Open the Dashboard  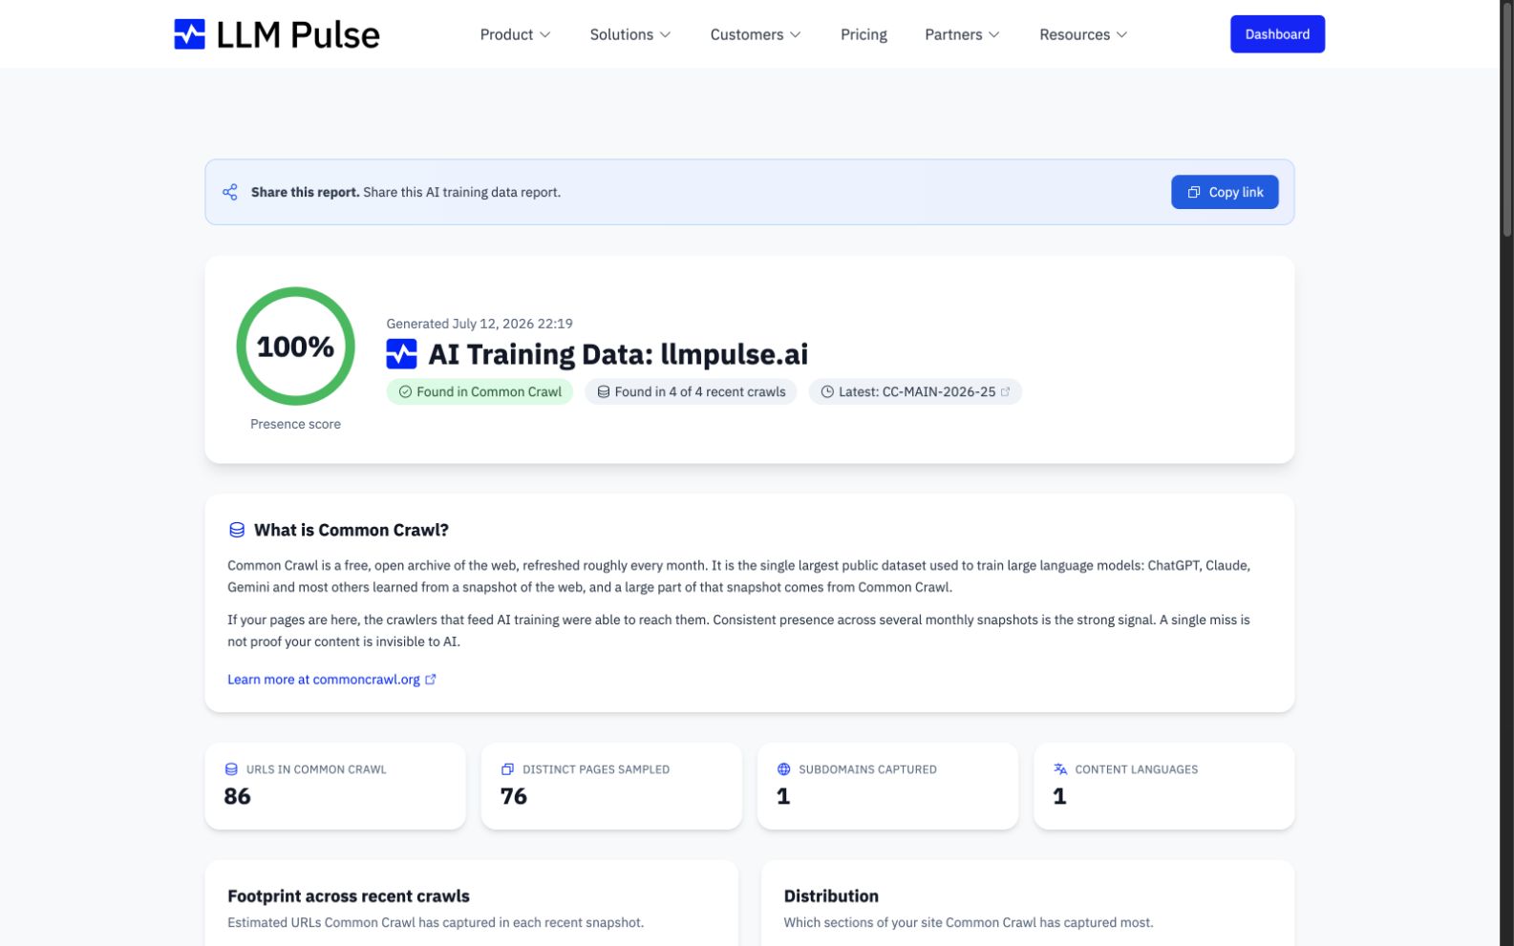pos(1277,34)
